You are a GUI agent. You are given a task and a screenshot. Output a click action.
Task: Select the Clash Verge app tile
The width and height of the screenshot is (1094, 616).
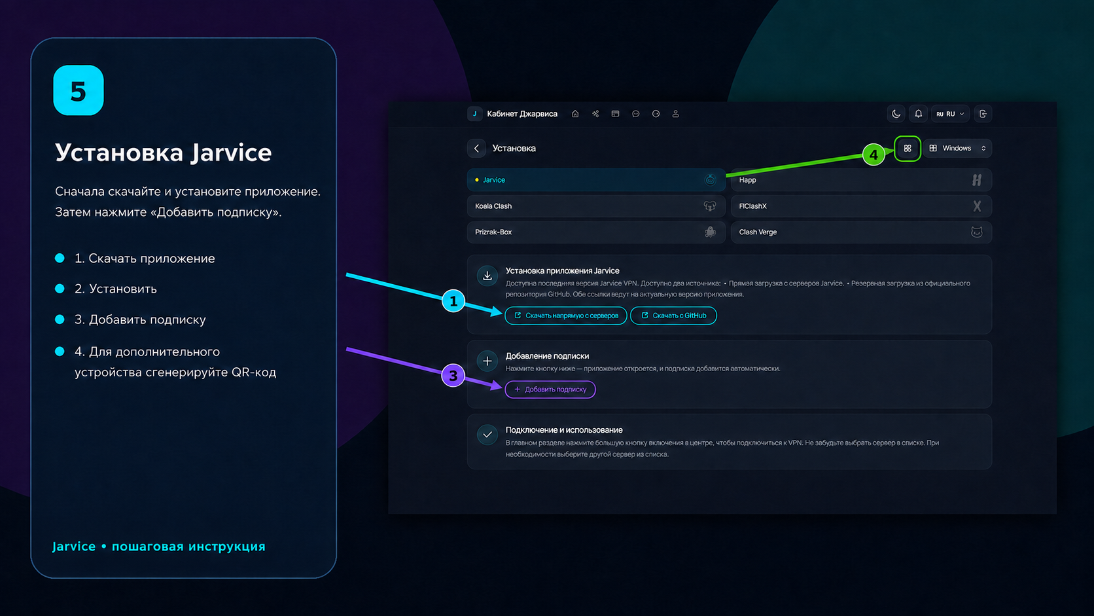(x=861, y=232)
